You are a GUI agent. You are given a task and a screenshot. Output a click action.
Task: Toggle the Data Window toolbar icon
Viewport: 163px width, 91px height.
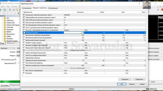(x=13, y=10)
